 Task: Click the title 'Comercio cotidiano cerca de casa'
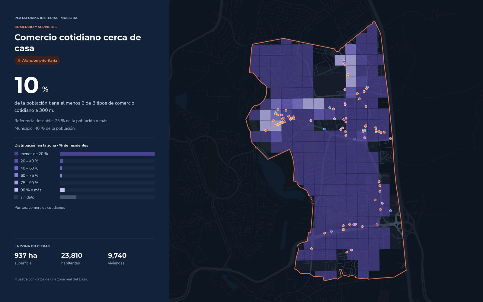pyautogui.click(x=78, y=43)
